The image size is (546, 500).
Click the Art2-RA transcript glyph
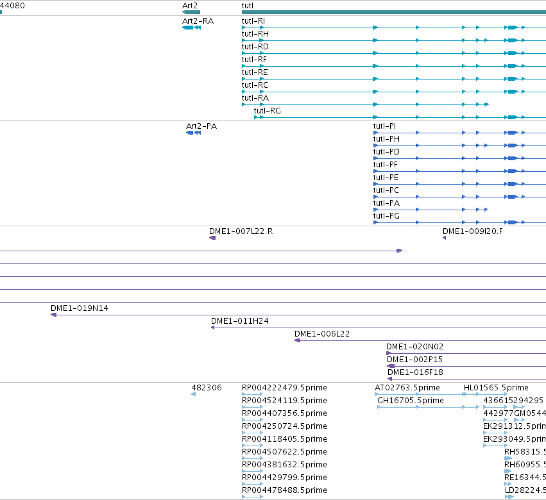pyautogui.click(x=192, y=28)
